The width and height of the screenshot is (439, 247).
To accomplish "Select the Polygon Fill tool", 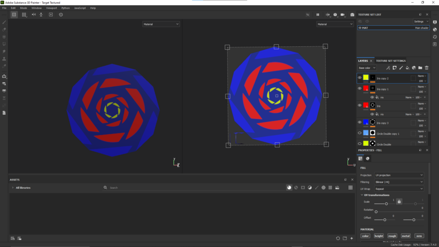I will point(4,43).
